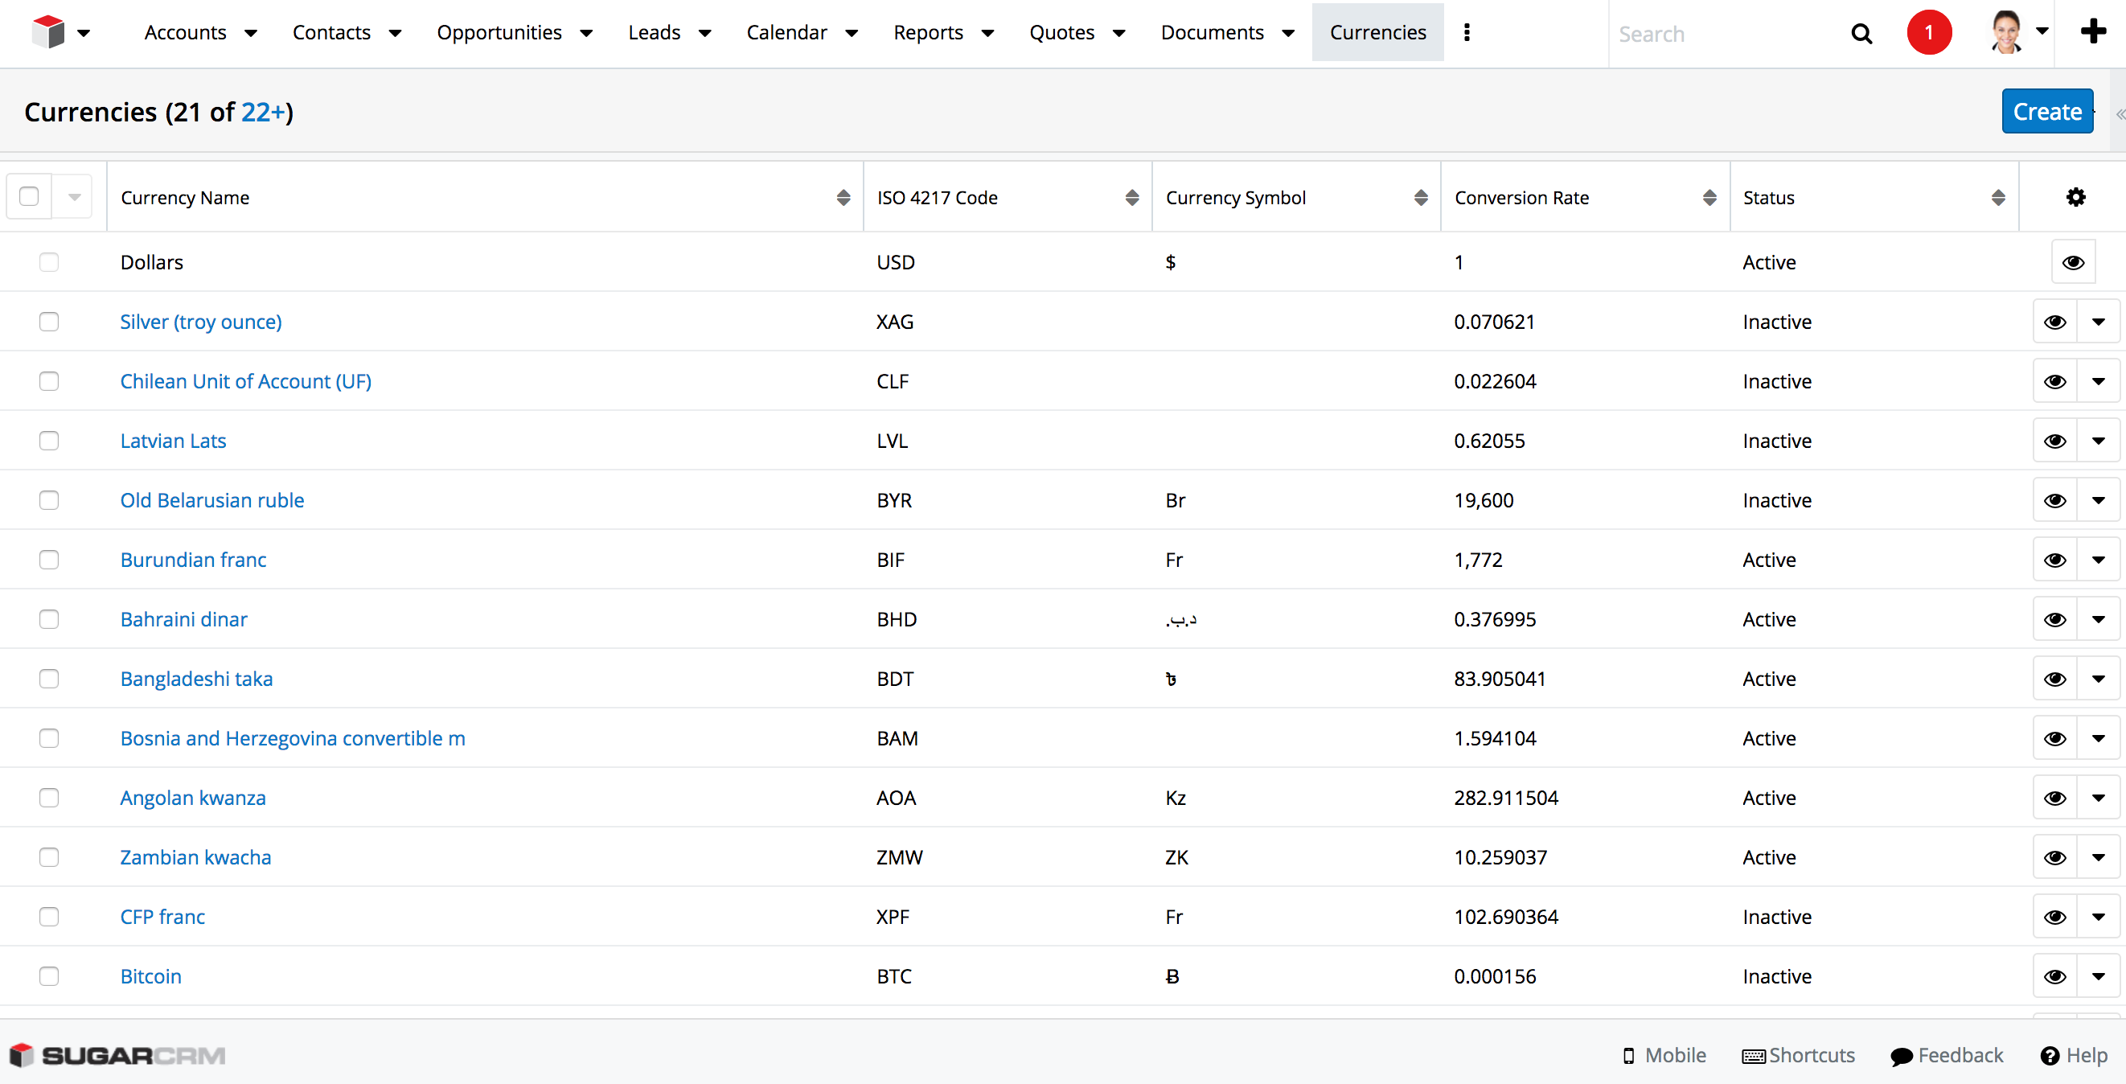This screenshot has width=2126, height=1084.
Task: Preview the Dollars row
Action: [x=2072, y=262]
